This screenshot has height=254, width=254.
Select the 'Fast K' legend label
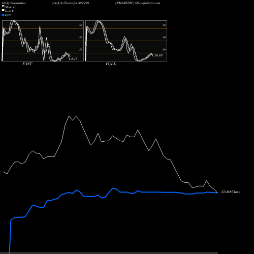[x=10, y=11]
